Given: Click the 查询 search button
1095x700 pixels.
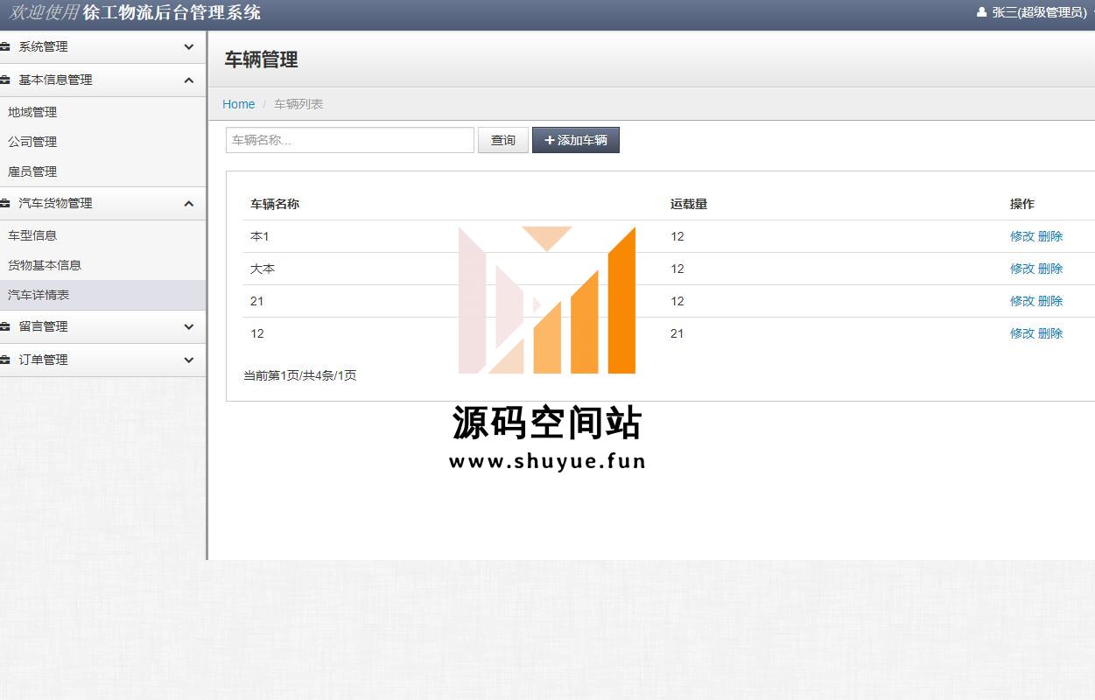Looking at the screenshot, I should [503, 140].
